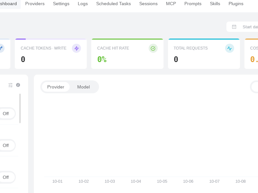This screenshot has width=258, height=193.
Task: Click the calendar icon in date picker
Action: point(234,27)
